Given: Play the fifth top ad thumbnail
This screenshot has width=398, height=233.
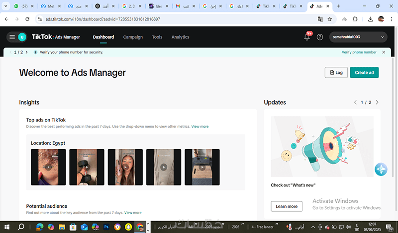Looking at the screenshot, I should [x=202, y=167].
